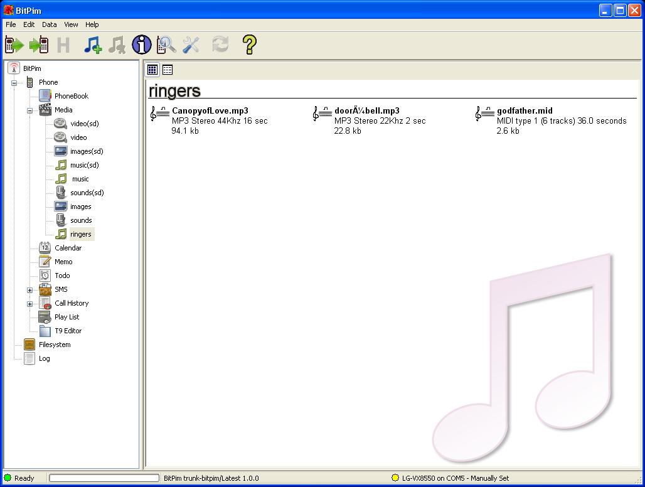645x487 pixels.
Task: Minimize the BitPim window
Action: [x=605, y=10]
